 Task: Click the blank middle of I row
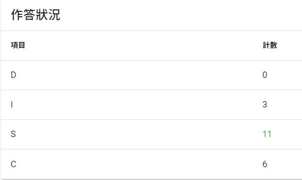pyautogui.click(x=138, y=105)
